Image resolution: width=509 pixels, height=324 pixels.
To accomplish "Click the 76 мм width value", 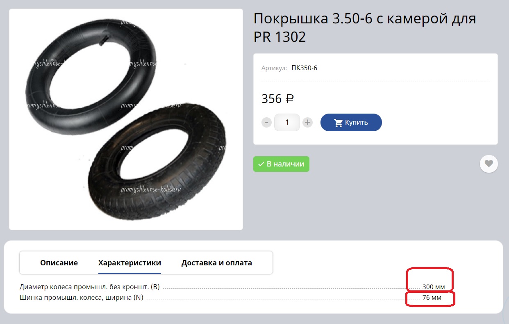I will pyautogui.click(x=432, y=298).
